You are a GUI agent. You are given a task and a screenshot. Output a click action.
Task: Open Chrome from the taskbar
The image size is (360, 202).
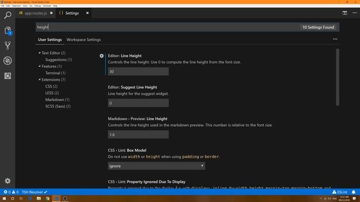tap(47, 198)
